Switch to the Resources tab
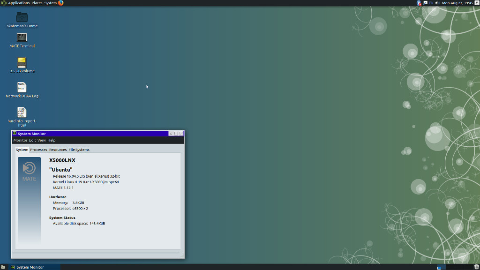Screen dimensions: 480x270 58,150
